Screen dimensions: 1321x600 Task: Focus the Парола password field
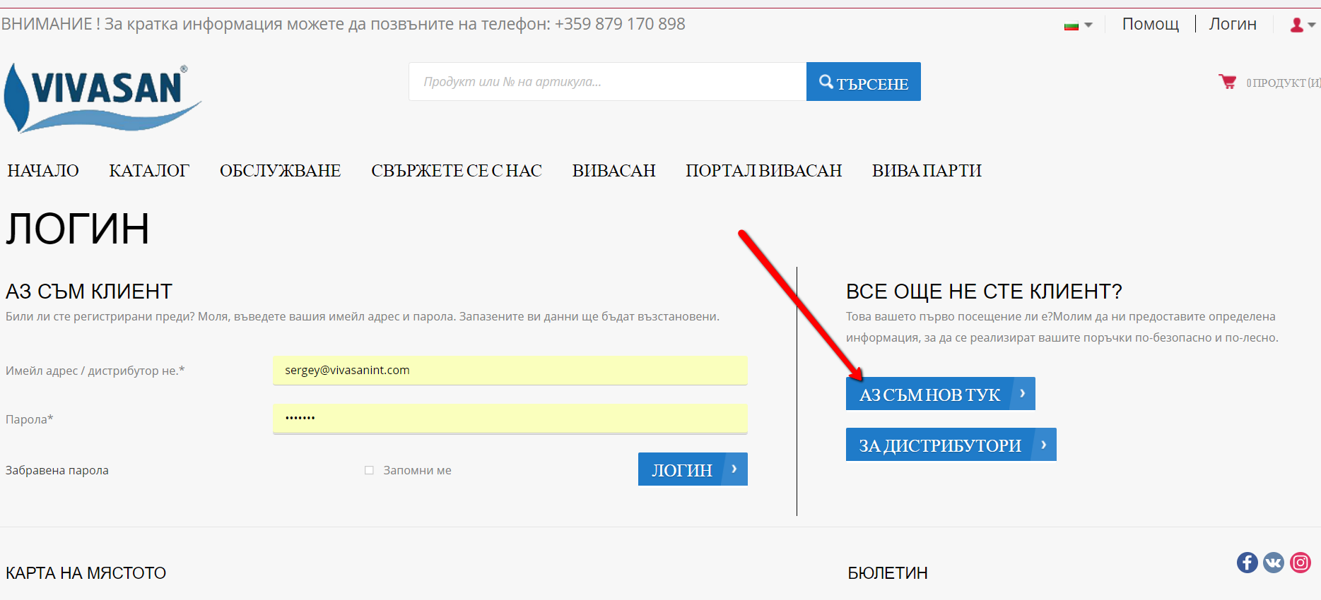coord(510,419)
